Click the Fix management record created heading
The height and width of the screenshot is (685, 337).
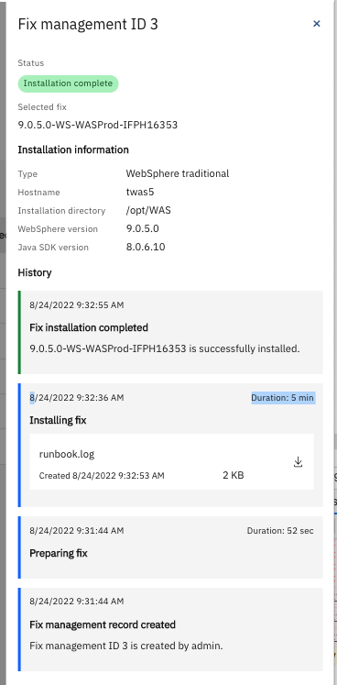point(103,624)
